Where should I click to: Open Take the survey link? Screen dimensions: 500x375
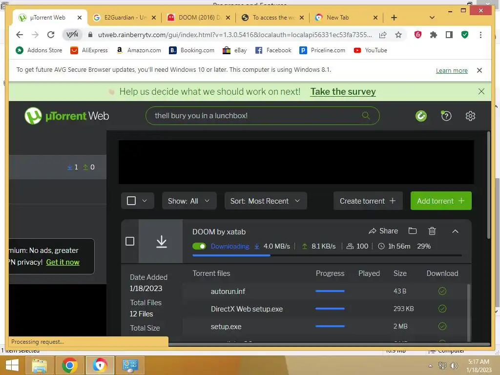[x=343, y=92]
